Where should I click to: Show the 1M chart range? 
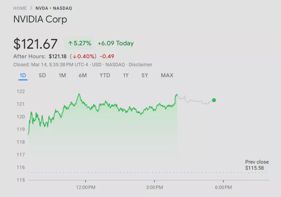(x=62, y=75)
